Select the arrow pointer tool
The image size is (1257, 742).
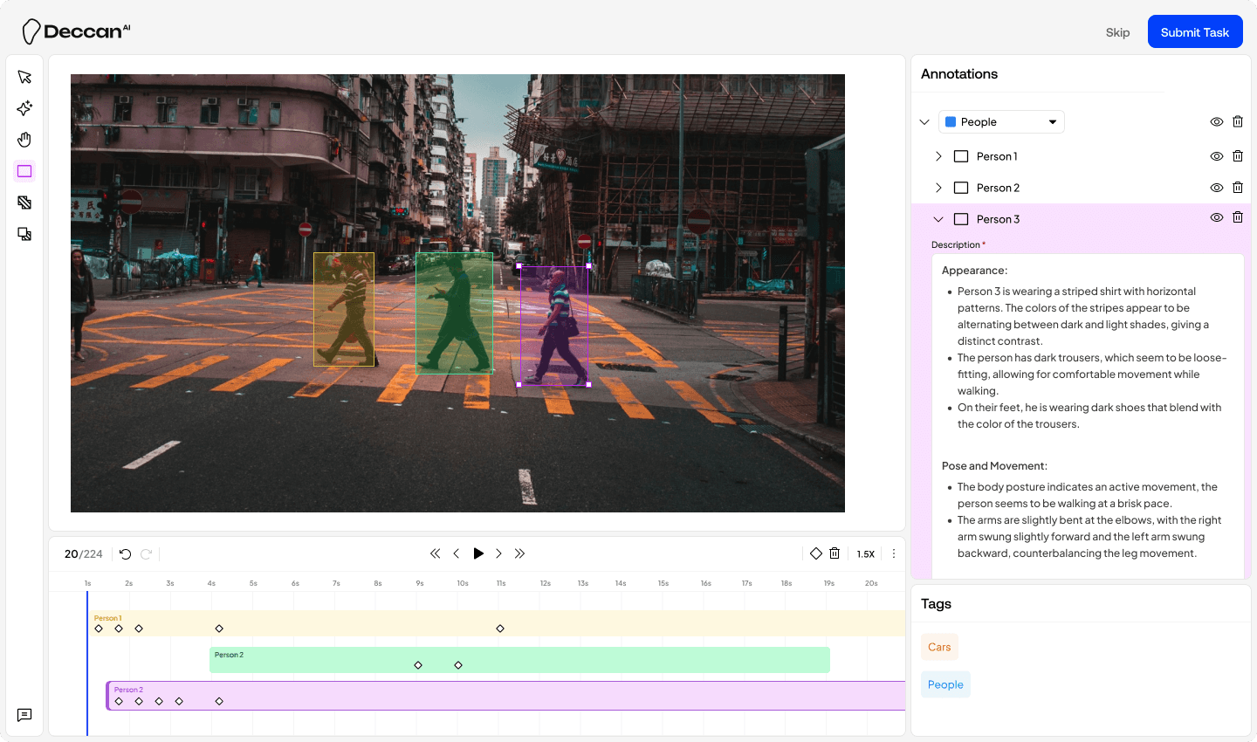tap(24, 77)
